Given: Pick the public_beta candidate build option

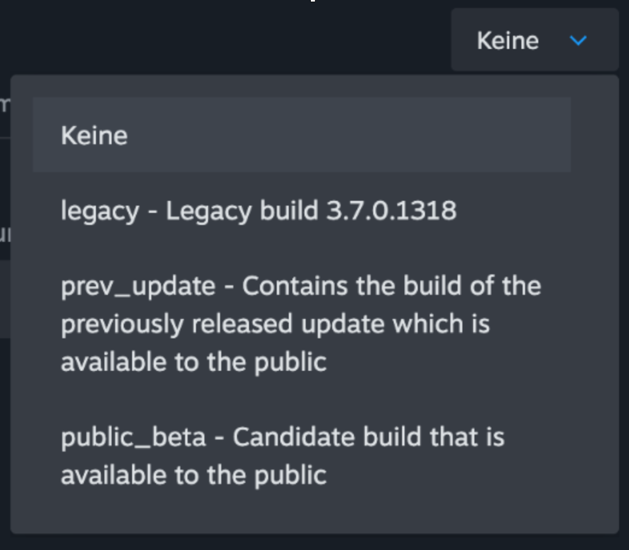Looking at the screenshot, I should (283, 456).
